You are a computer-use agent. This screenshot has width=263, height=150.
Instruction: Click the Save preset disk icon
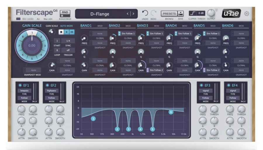(181, 14)
